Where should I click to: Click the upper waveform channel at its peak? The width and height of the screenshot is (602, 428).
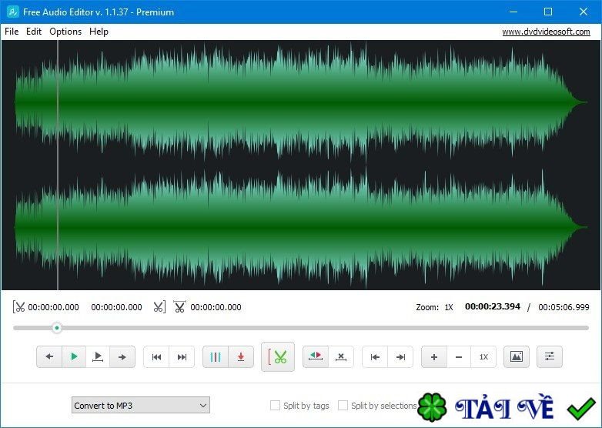pos(366,102)
